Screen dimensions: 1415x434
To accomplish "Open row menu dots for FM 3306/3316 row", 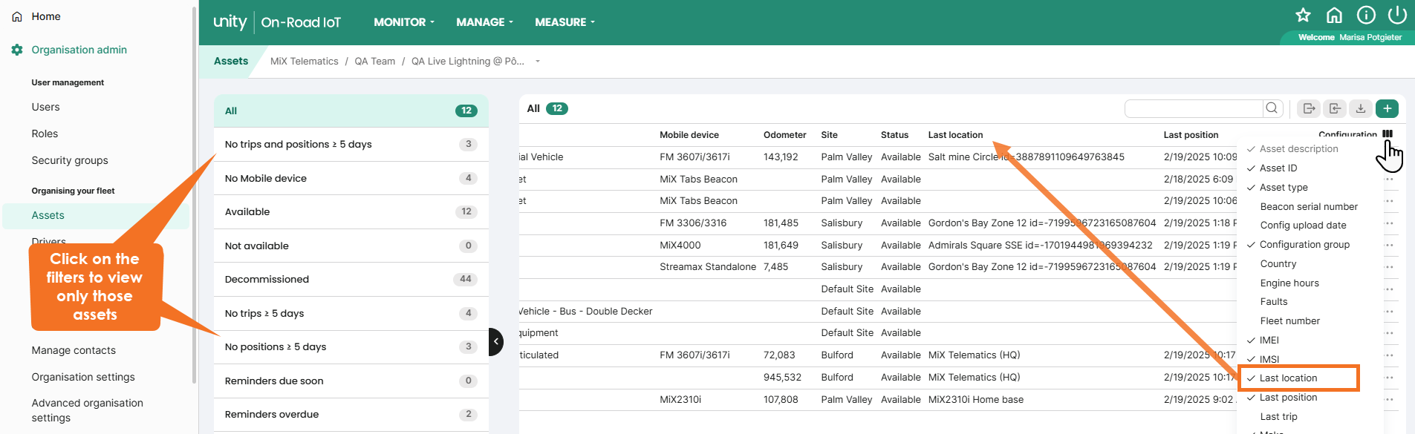I will pyautogui.click(x=1389, y=223).
